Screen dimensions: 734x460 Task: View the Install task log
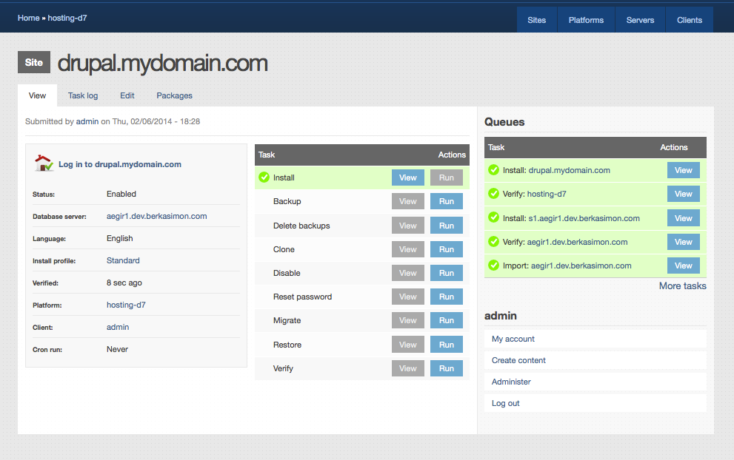(407, 177)
